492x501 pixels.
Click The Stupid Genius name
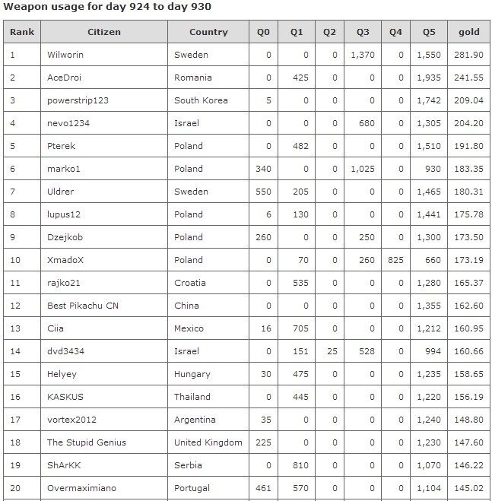(x=86, y=442)
